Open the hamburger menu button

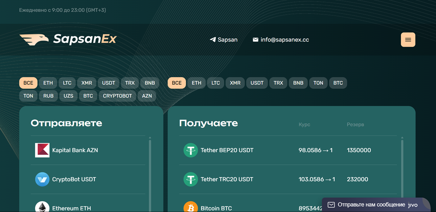408,40
